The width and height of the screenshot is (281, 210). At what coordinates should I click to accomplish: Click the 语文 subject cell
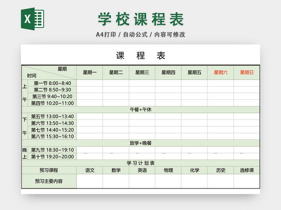tap(90, 170)
